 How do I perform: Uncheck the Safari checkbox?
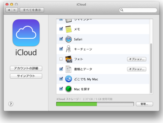[x=61, y=39]
